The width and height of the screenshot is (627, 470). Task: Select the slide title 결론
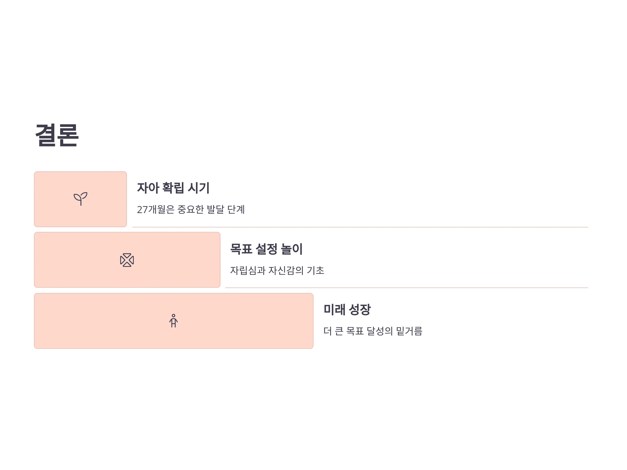click(57, 135)
